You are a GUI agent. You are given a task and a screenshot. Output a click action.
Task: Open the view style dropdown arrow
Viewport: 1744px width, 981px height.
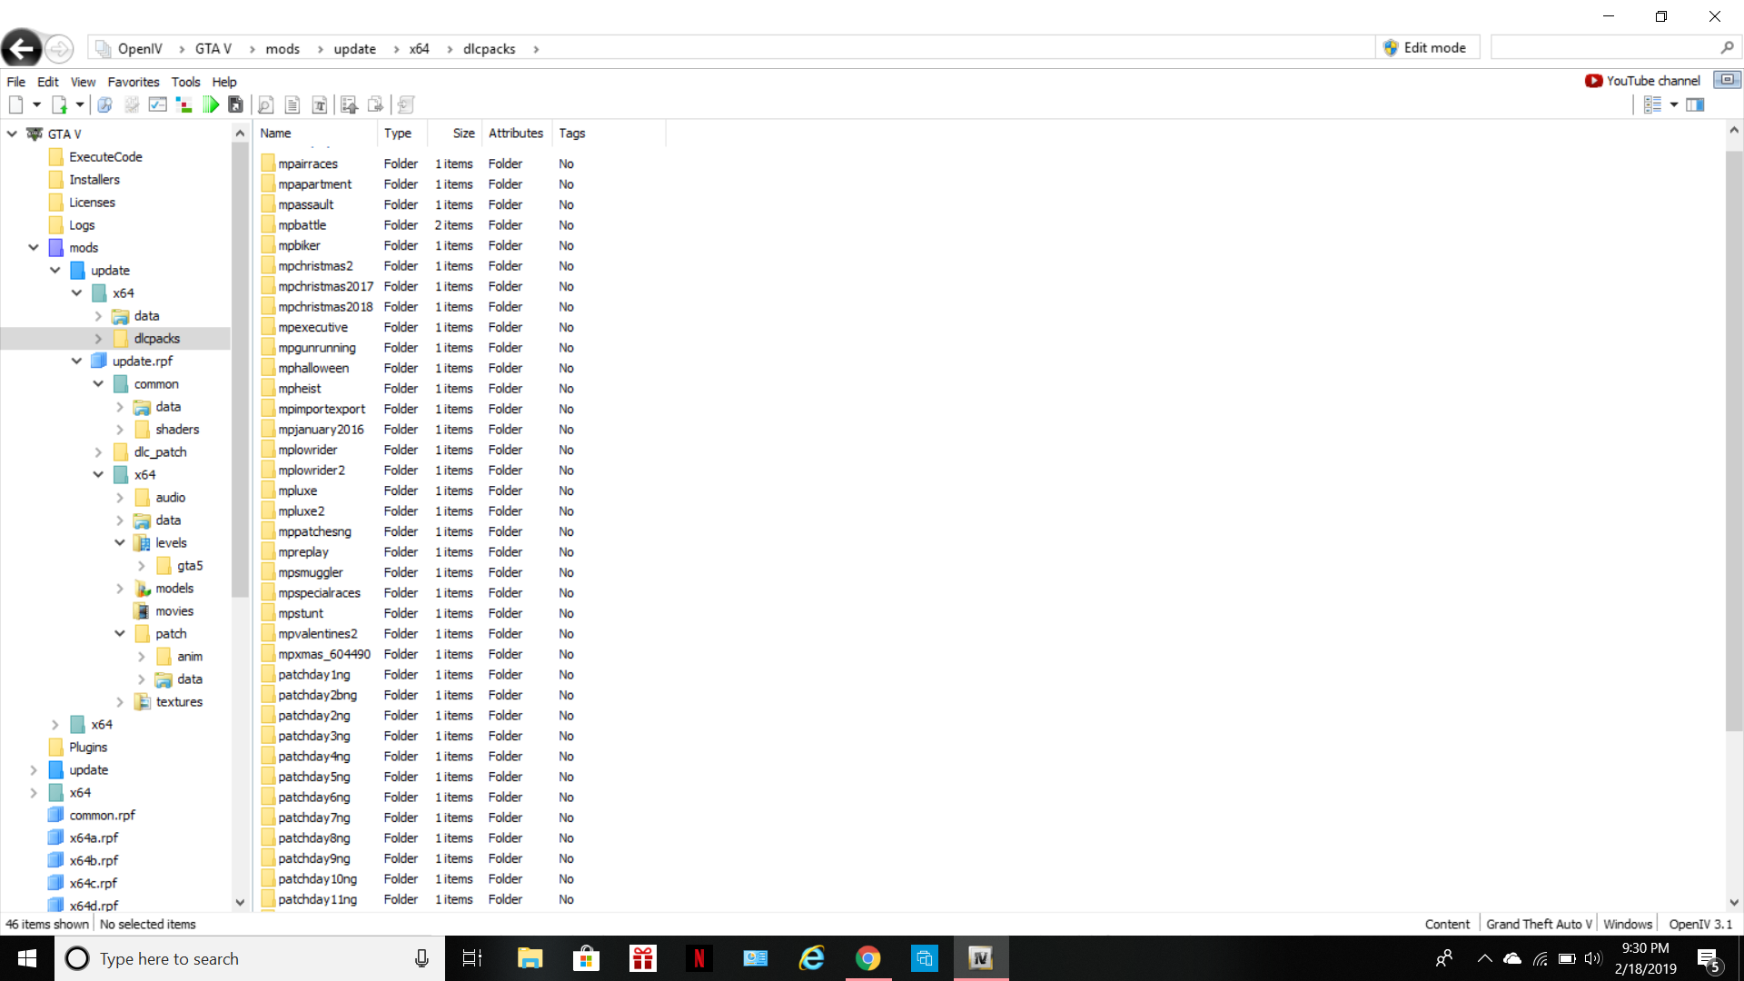(1674, 105)
